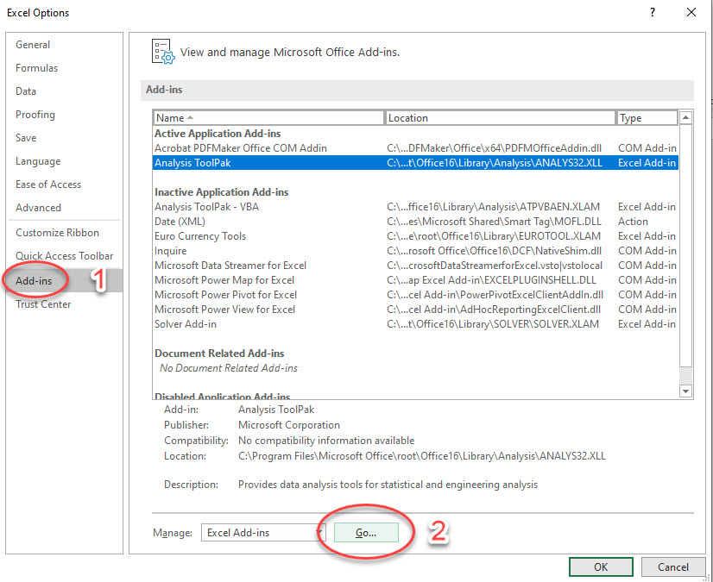This screenshot has height=582, width=713.
Task: Select the Euro Currency Tools row
Action: coord(415,235)
